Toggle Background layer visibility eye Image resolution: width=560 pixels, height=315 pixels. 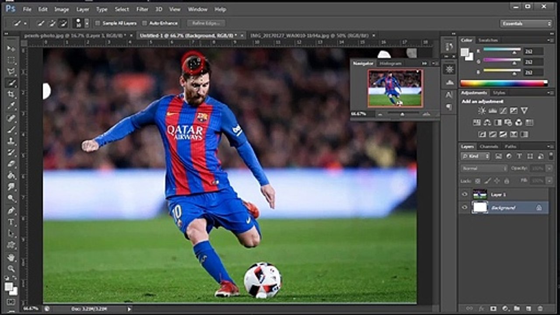(x=465, y=207)
